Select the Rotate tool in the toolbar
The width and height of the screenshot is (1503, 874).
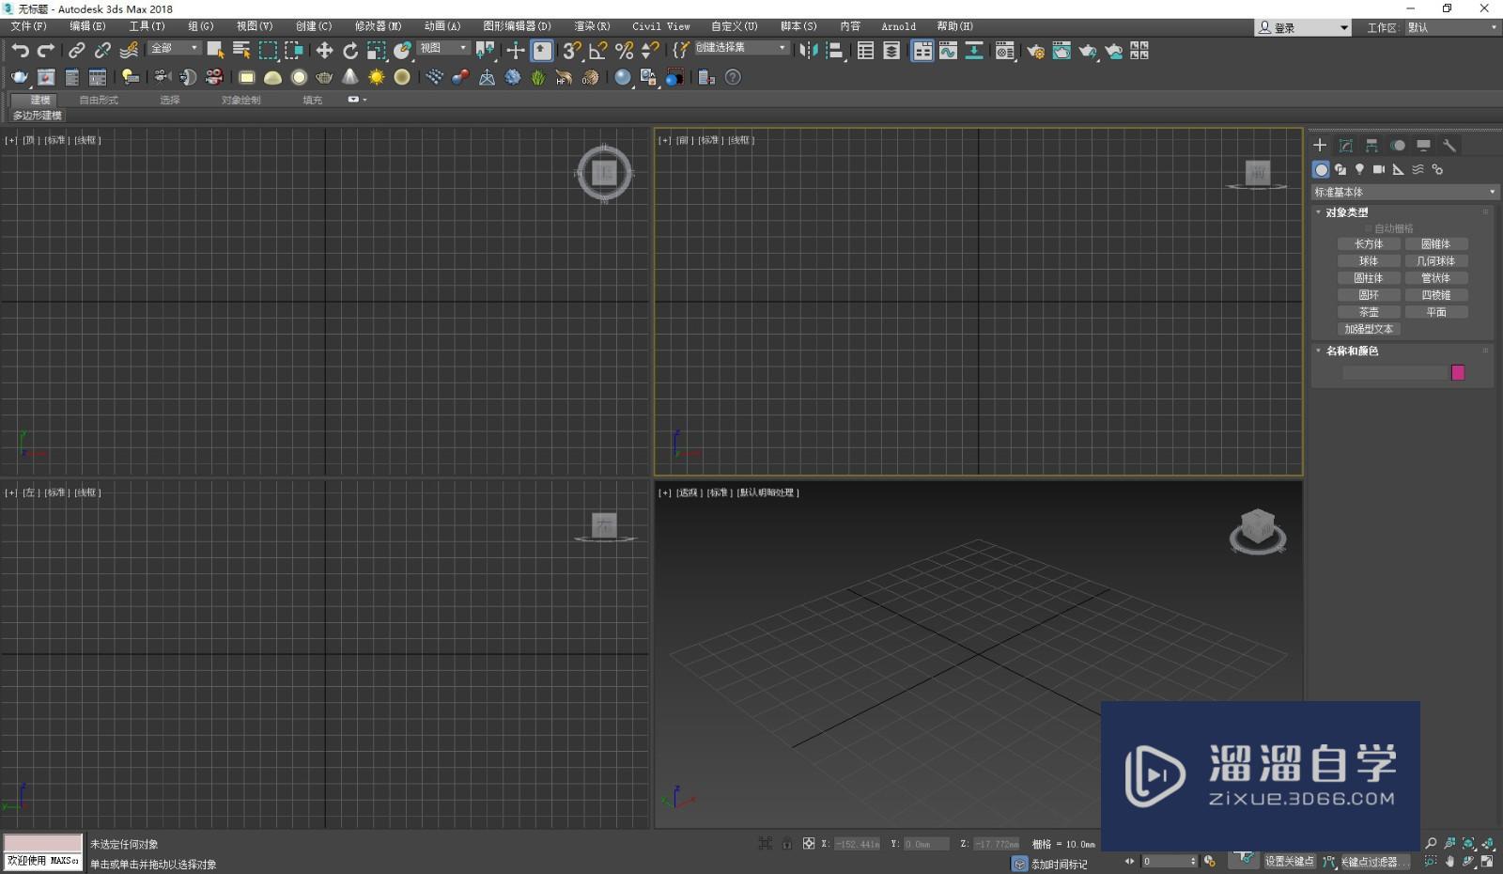pos(350,51)
